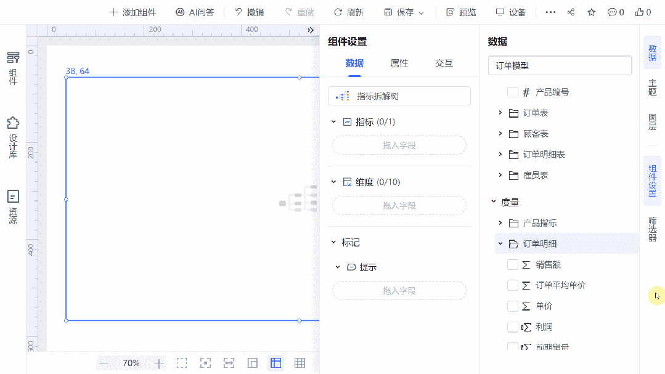This screenshot has height=374, width=665.
Task: Switch to the 属性 tab
Action: (x=399, y=62)
